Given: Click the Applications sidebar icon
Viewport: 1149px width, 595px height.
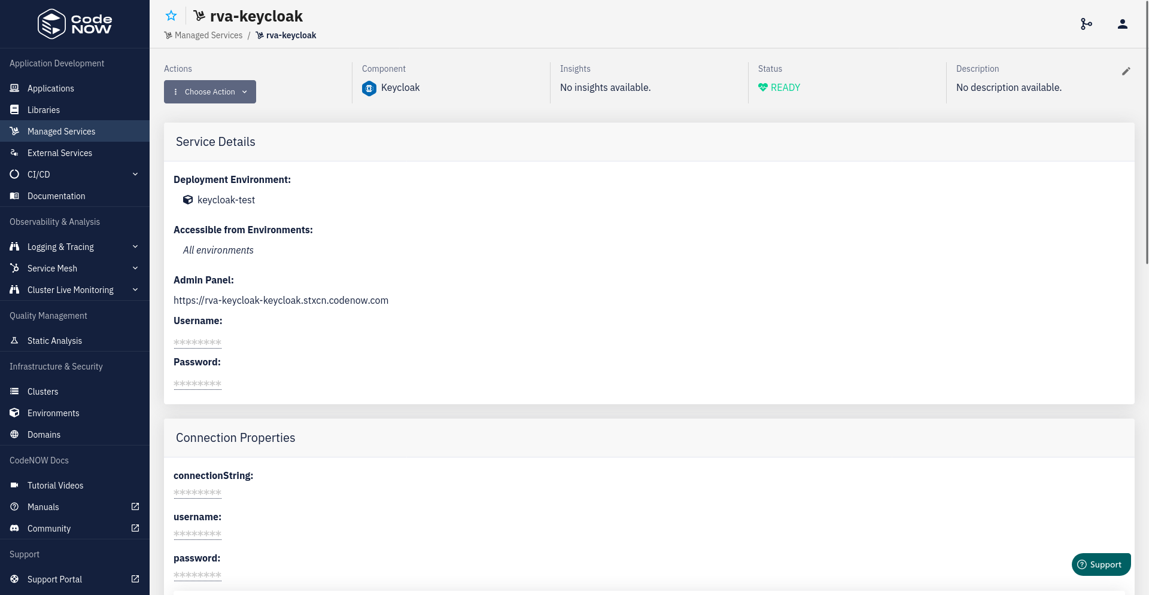Looking at the screenshot, I should pyautogui.click(x=14, y=88).
